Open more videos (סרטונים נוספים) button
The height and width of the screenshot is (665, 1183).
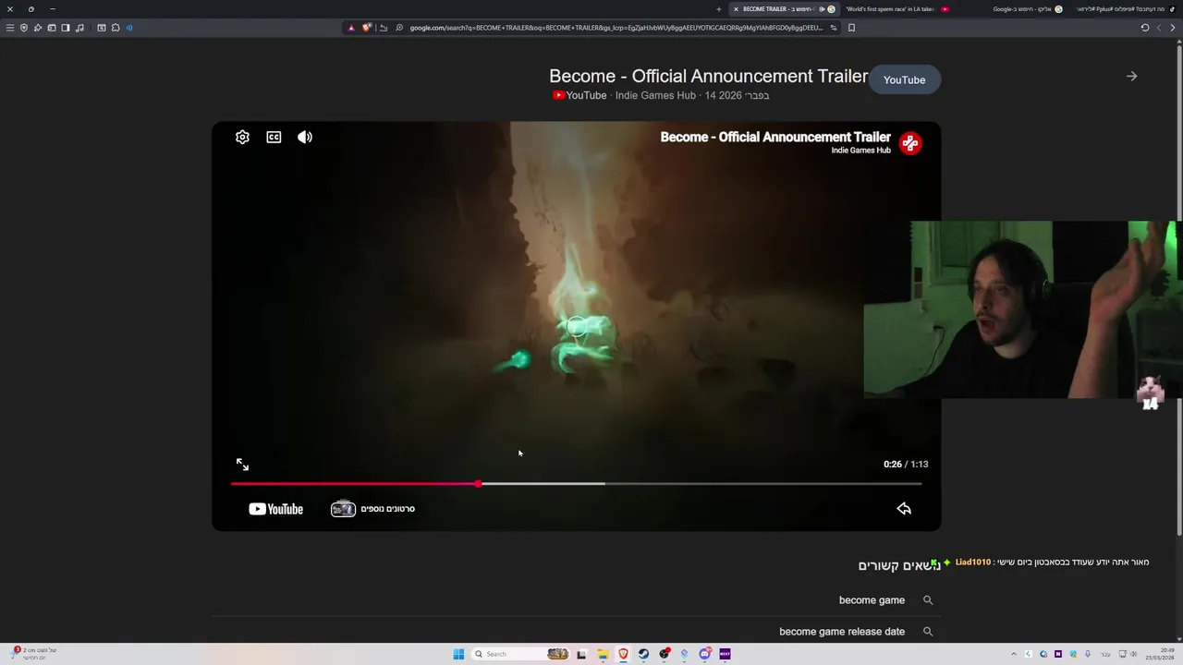click(x=373, y=509)
